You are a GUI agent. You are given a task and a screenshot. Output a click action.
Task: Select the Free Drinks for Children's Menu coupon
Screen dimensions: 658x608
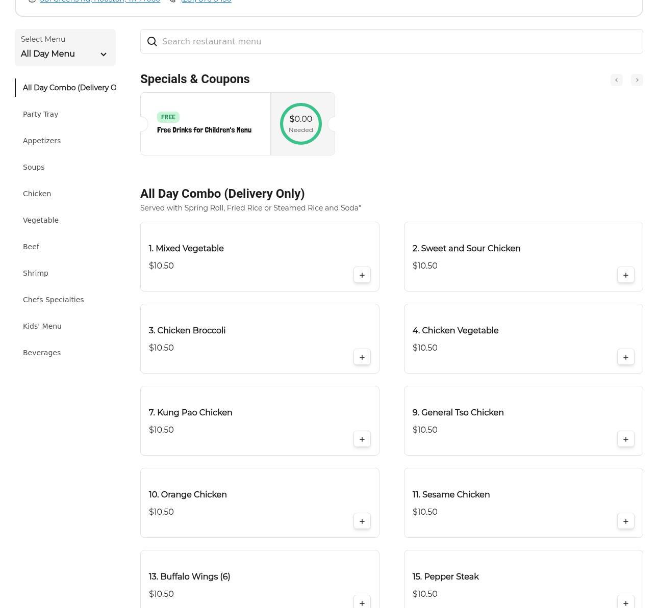click(205, 124)
